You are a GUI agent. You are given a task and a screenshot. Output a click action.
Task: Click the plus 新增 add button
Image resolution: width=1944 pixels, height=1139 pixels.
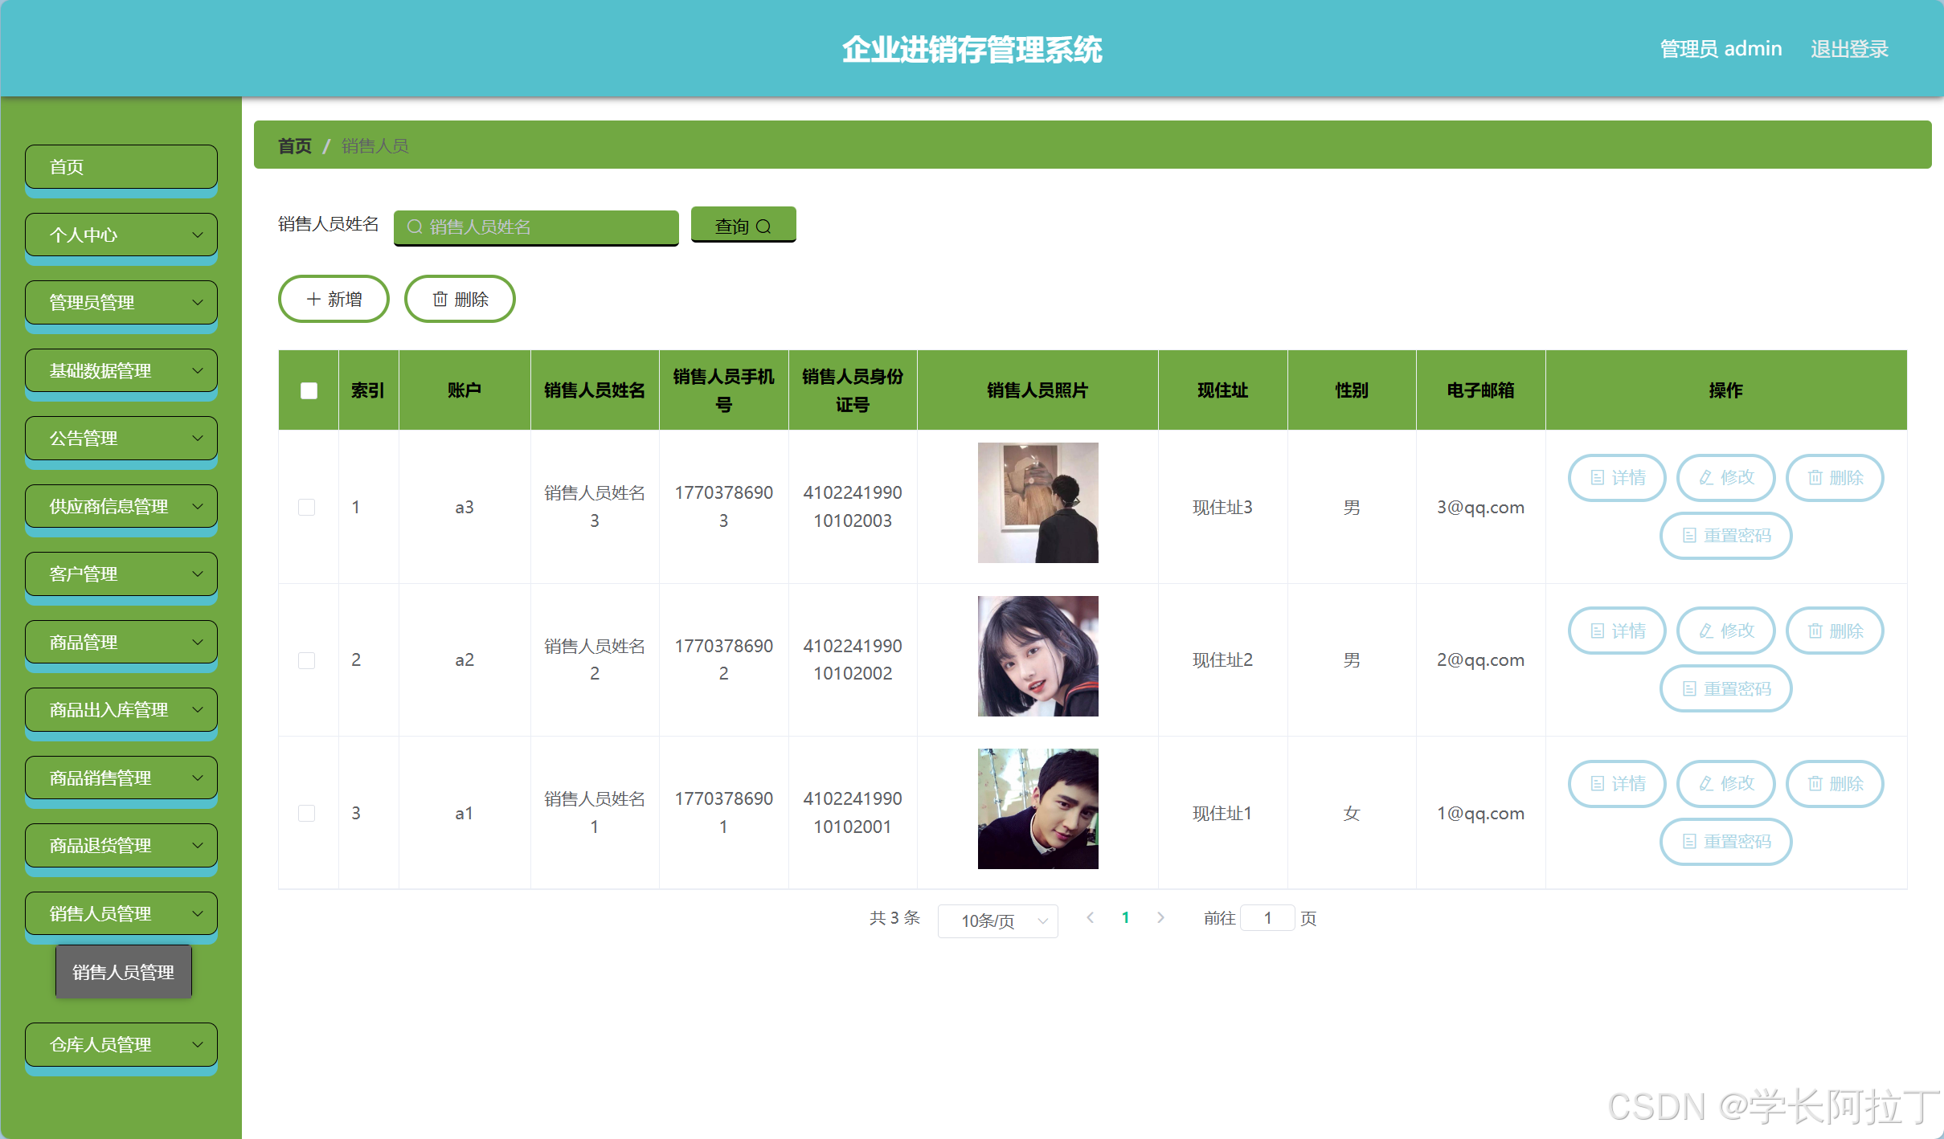[x=334, y=299]
